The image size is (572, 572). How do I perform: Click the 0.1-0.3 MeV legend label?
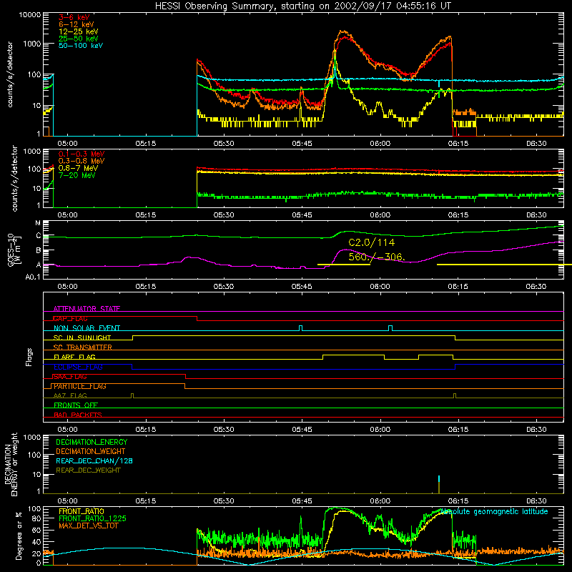click(x=82, y=154)
